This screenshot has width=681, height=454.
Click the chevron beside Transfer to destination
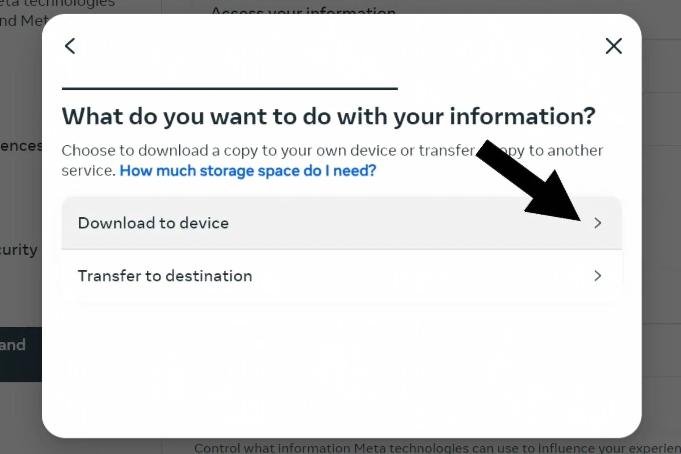598,276
